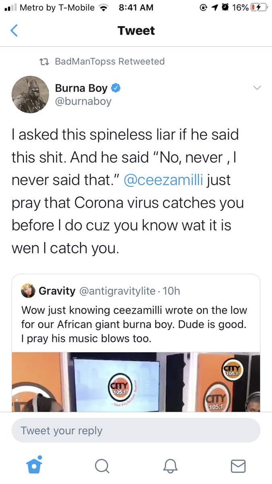Tap the battery indicator in status bar
Image resolution: width=272 pixels, height=484 pixels.
point(259,8)
